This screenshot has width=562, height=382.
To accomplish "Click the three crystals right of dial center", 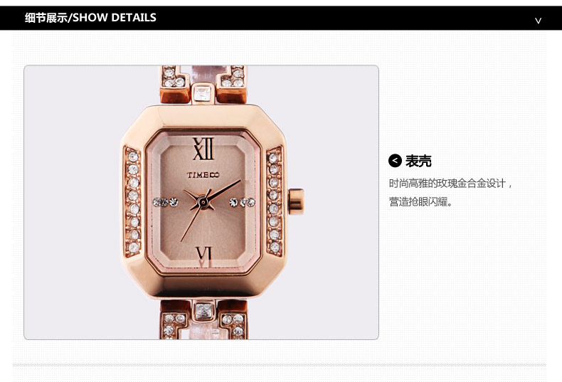I will click(x=243, y=202).
